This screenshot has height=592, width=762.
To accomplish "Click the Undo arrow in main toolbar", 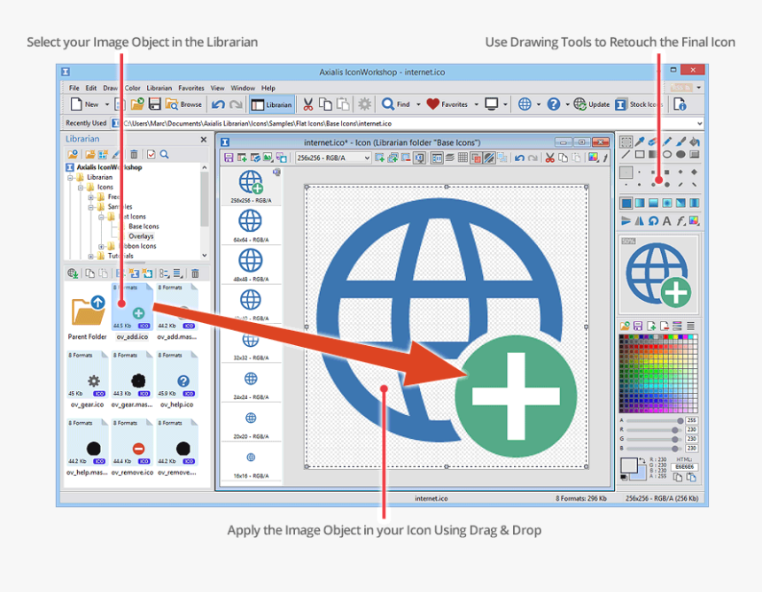I will (x=218, y=104).
